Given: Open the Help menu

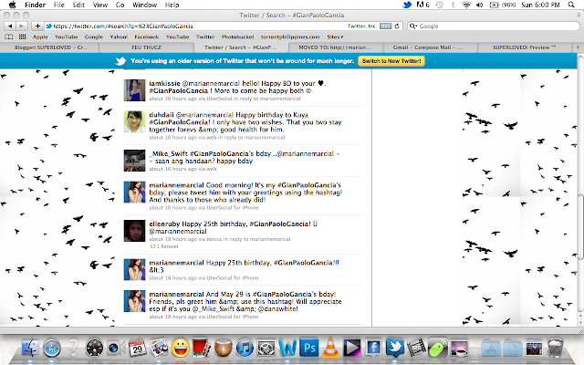Looking at the screenshot, I should point(172,5).
